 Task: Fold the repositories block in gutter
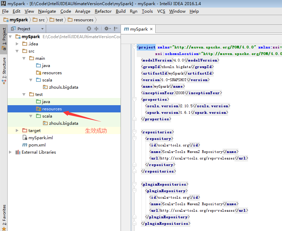coord(134,132)
